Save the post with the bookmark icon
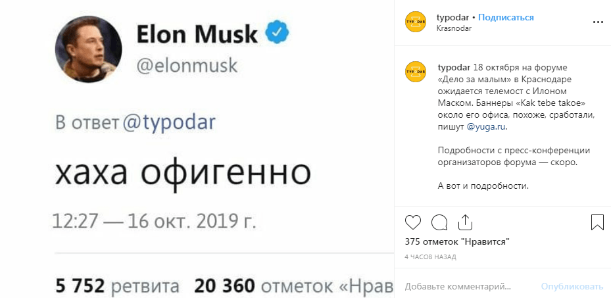The width and height of the screenshot is (611, 298). tap(597, 222)
